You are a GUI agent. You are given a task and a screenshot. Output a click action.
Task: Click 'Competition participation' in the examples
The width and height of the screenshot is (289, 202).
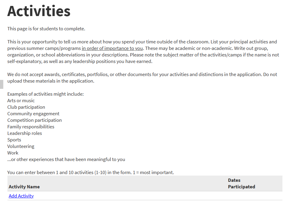click(x=35, y=120)
